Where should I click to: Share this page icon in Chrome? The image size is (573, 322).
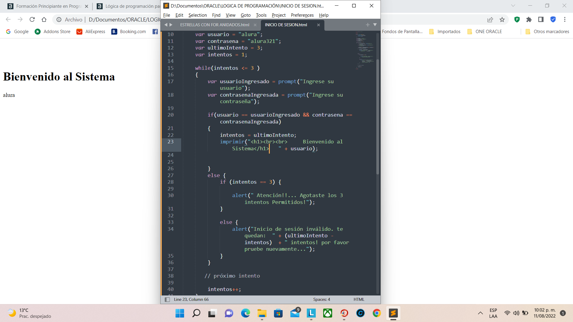490,20
